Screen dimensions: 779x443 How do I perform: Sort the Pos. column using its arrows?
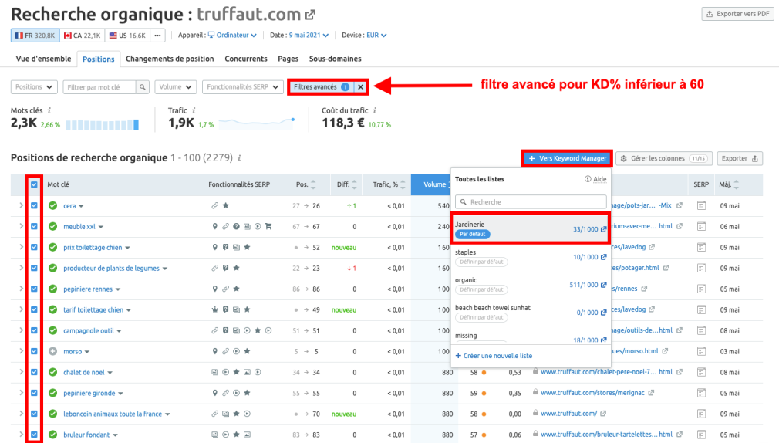(x=313, y=184)
